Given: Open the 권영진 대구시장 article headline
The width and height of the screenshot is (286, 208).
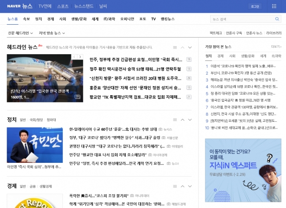Looking at the screenshot, I should [x=117, y=146].
